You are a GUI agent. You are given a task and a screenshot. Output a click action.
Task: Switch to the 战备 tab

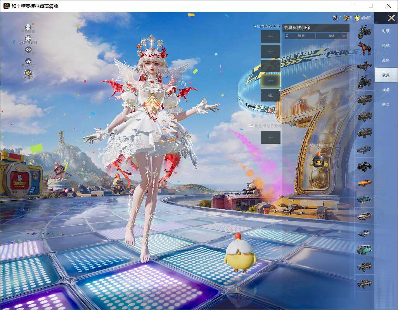tap(386, 90)
